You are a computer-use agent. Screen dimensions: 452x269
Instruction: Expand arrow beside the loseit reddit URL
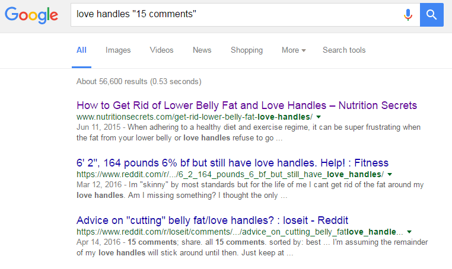point(409,232)
